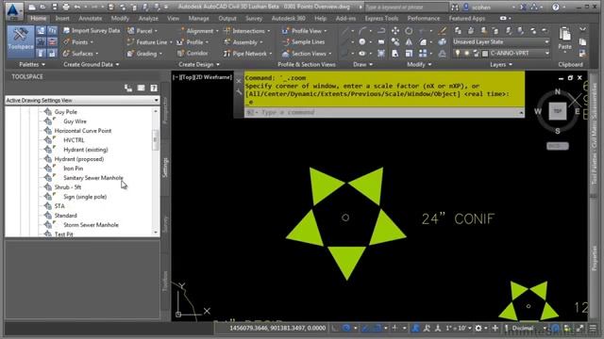This screenshot has width=604, height=339.
Task: Click the Plot printer icon in quick access toolbar
Action: 66,7
